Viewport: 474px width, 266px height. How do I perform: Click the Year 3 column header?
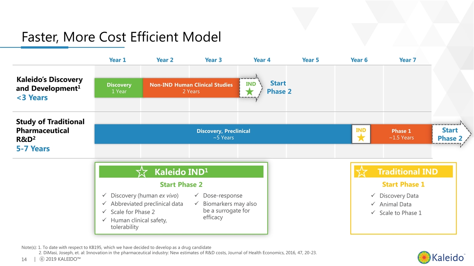pyautogui.click(x=213, y=60)
